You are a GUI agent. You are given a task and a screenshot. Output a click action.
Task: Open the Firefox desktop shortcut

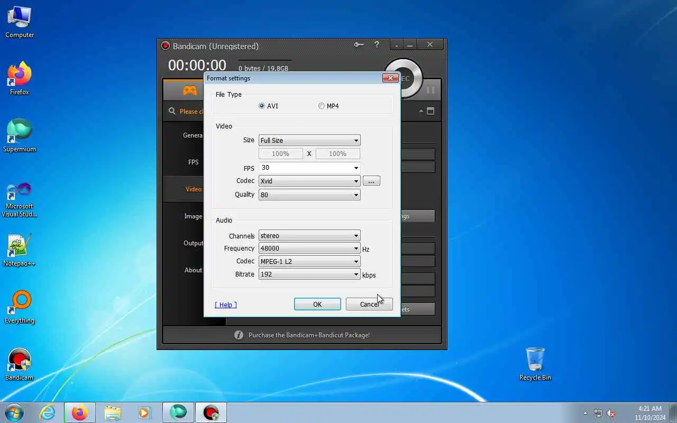pyautogui.click(x=20, y=79)
